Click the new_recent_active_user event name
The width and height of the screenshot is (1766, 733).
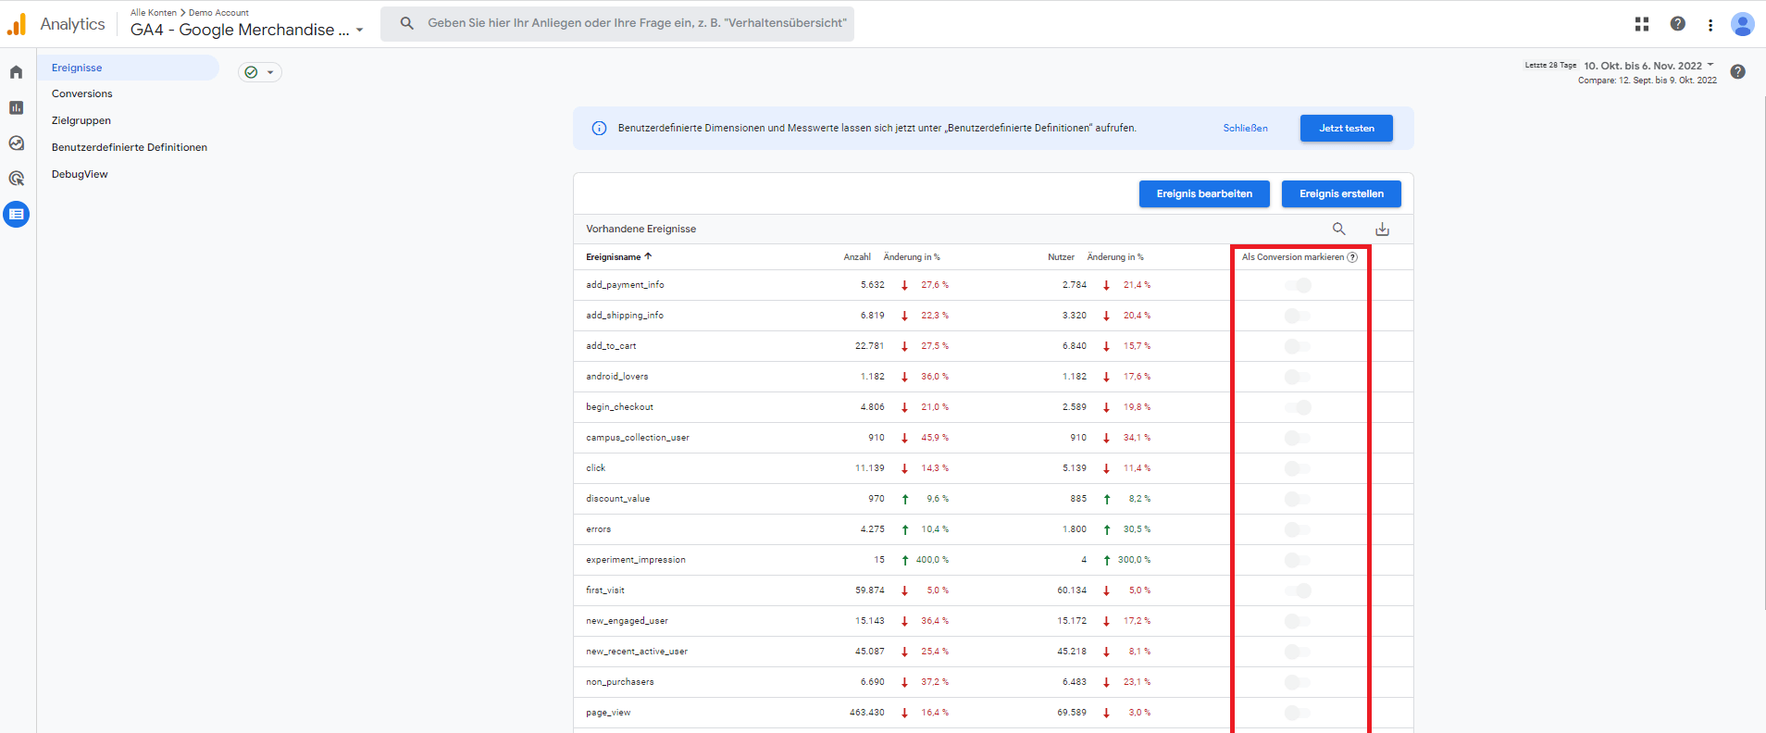click(x=636, y=652)
